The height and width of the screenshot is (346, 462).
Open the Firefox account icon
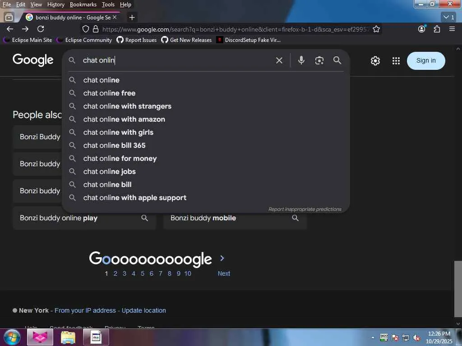click(x=422, y=29)
